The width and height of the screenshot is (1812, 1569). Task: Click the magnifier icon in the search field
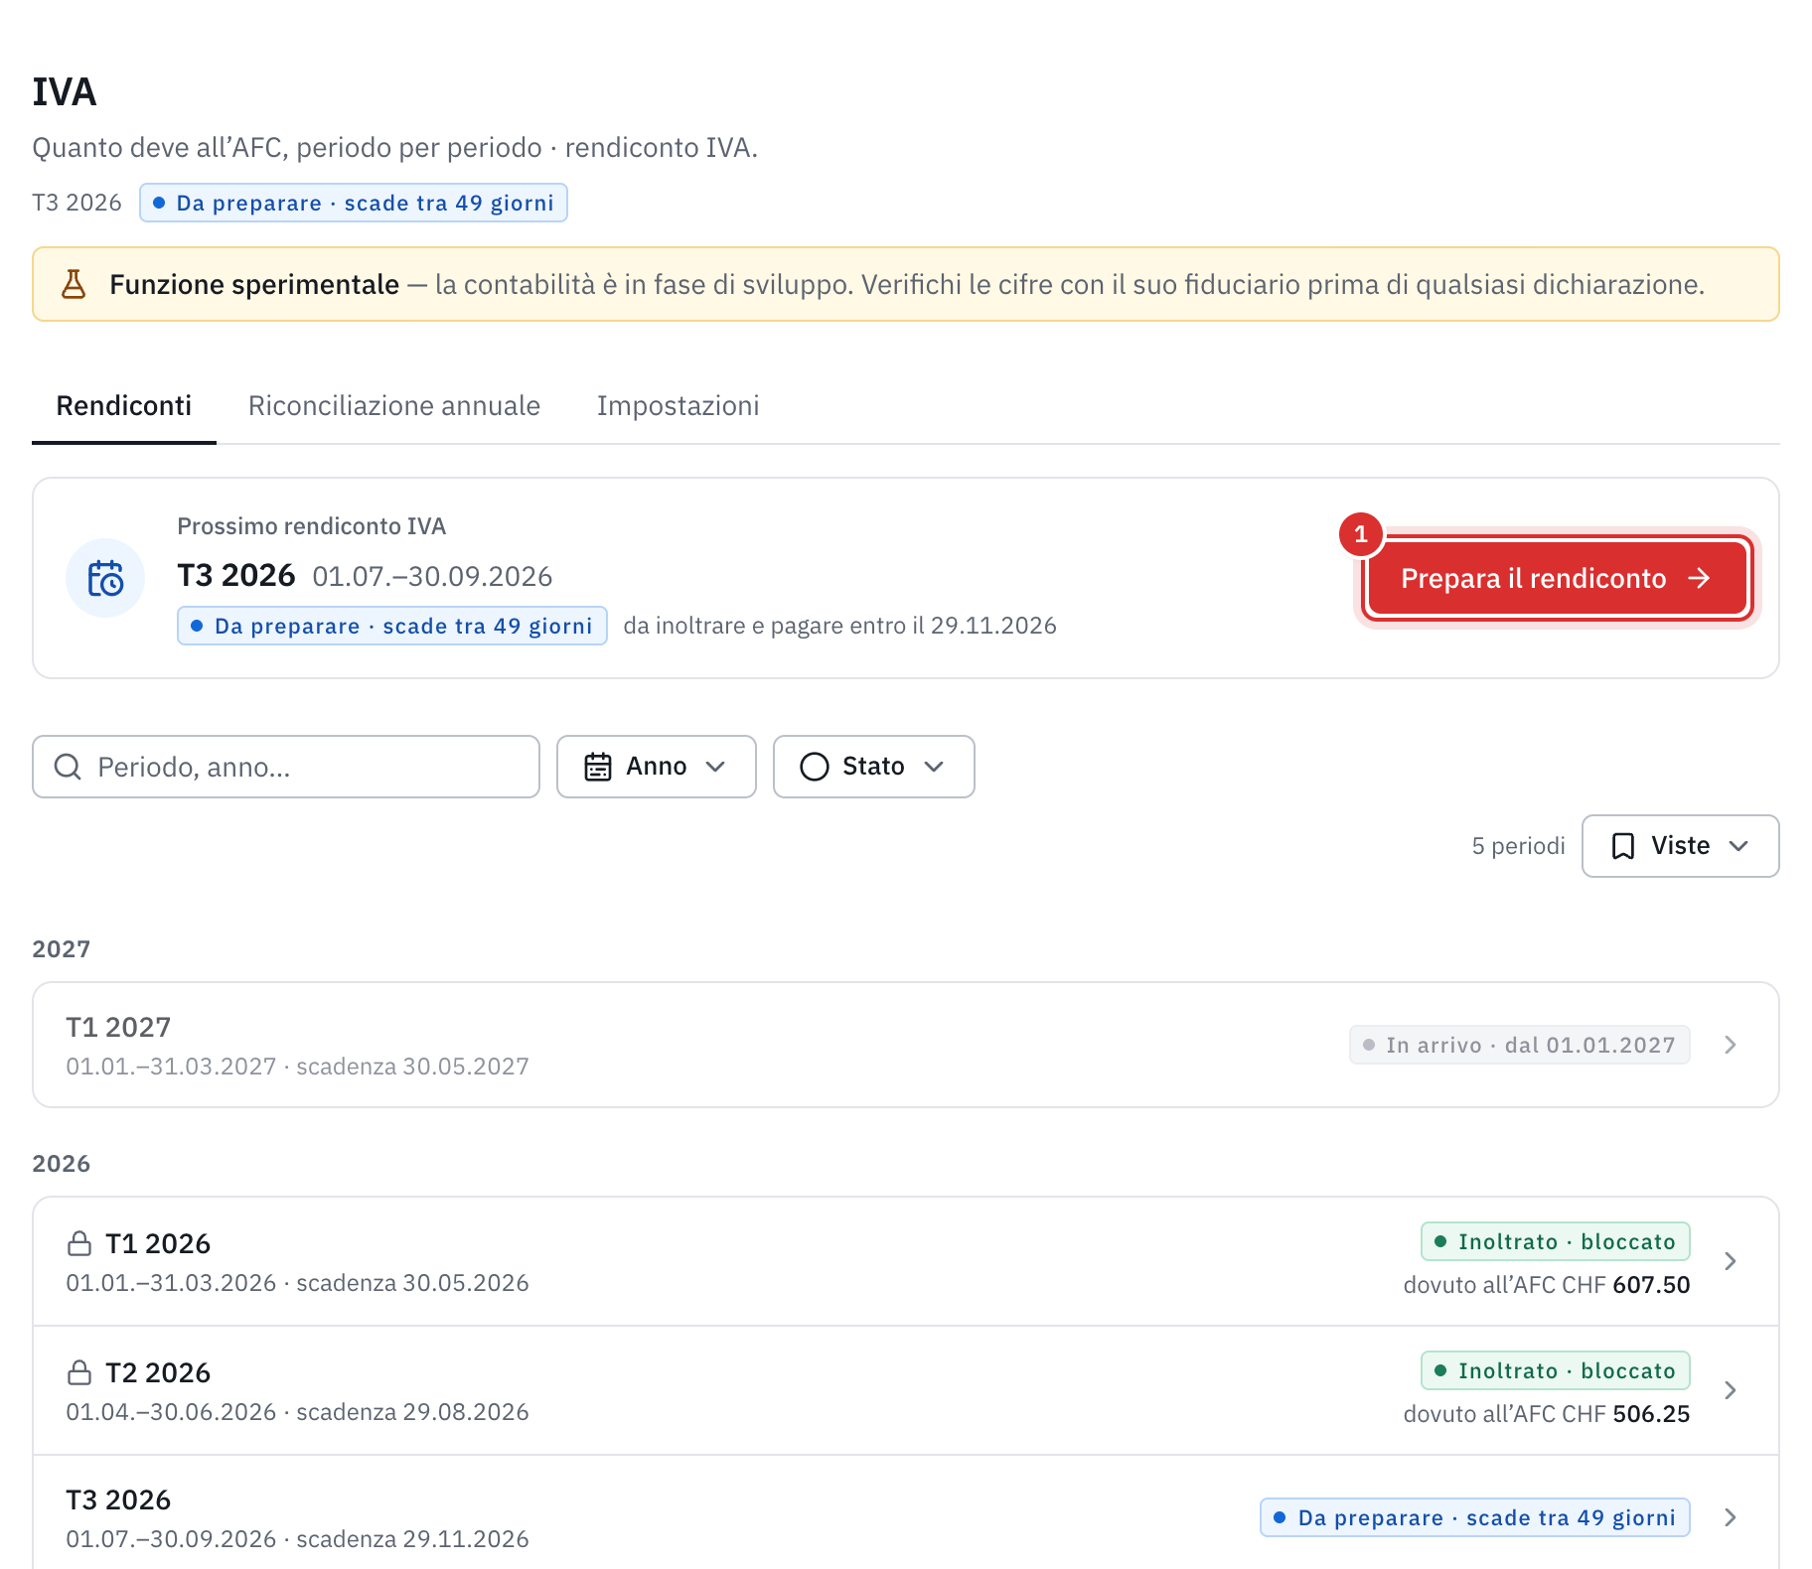point(68,767)
